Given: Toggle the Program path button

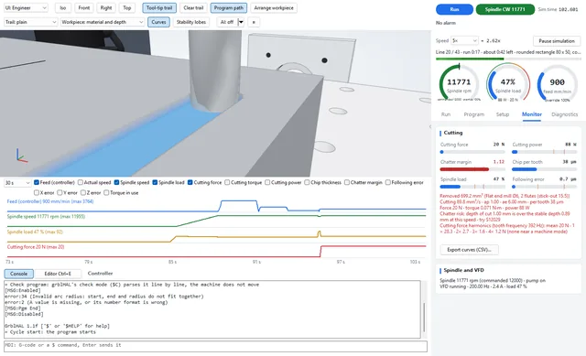Looking at the screenshot, I should point(228,8).
